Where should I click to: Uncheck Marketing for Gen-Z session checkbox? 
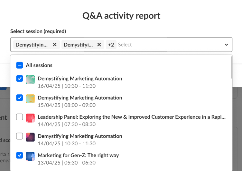20,156
